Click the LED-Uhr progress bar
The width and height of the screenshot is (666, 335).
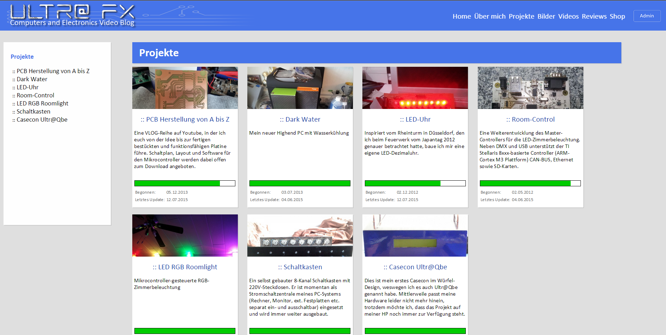tap(415, 183)
